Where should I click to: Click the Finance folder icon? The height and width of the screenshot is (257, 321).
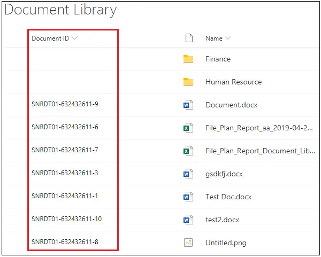(188, 59)
